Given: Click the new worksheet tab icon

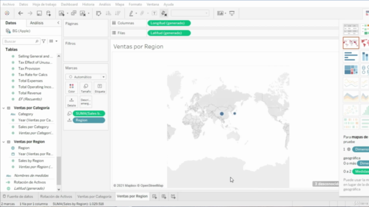Looking at the screenshot, I should coord(155,197).
